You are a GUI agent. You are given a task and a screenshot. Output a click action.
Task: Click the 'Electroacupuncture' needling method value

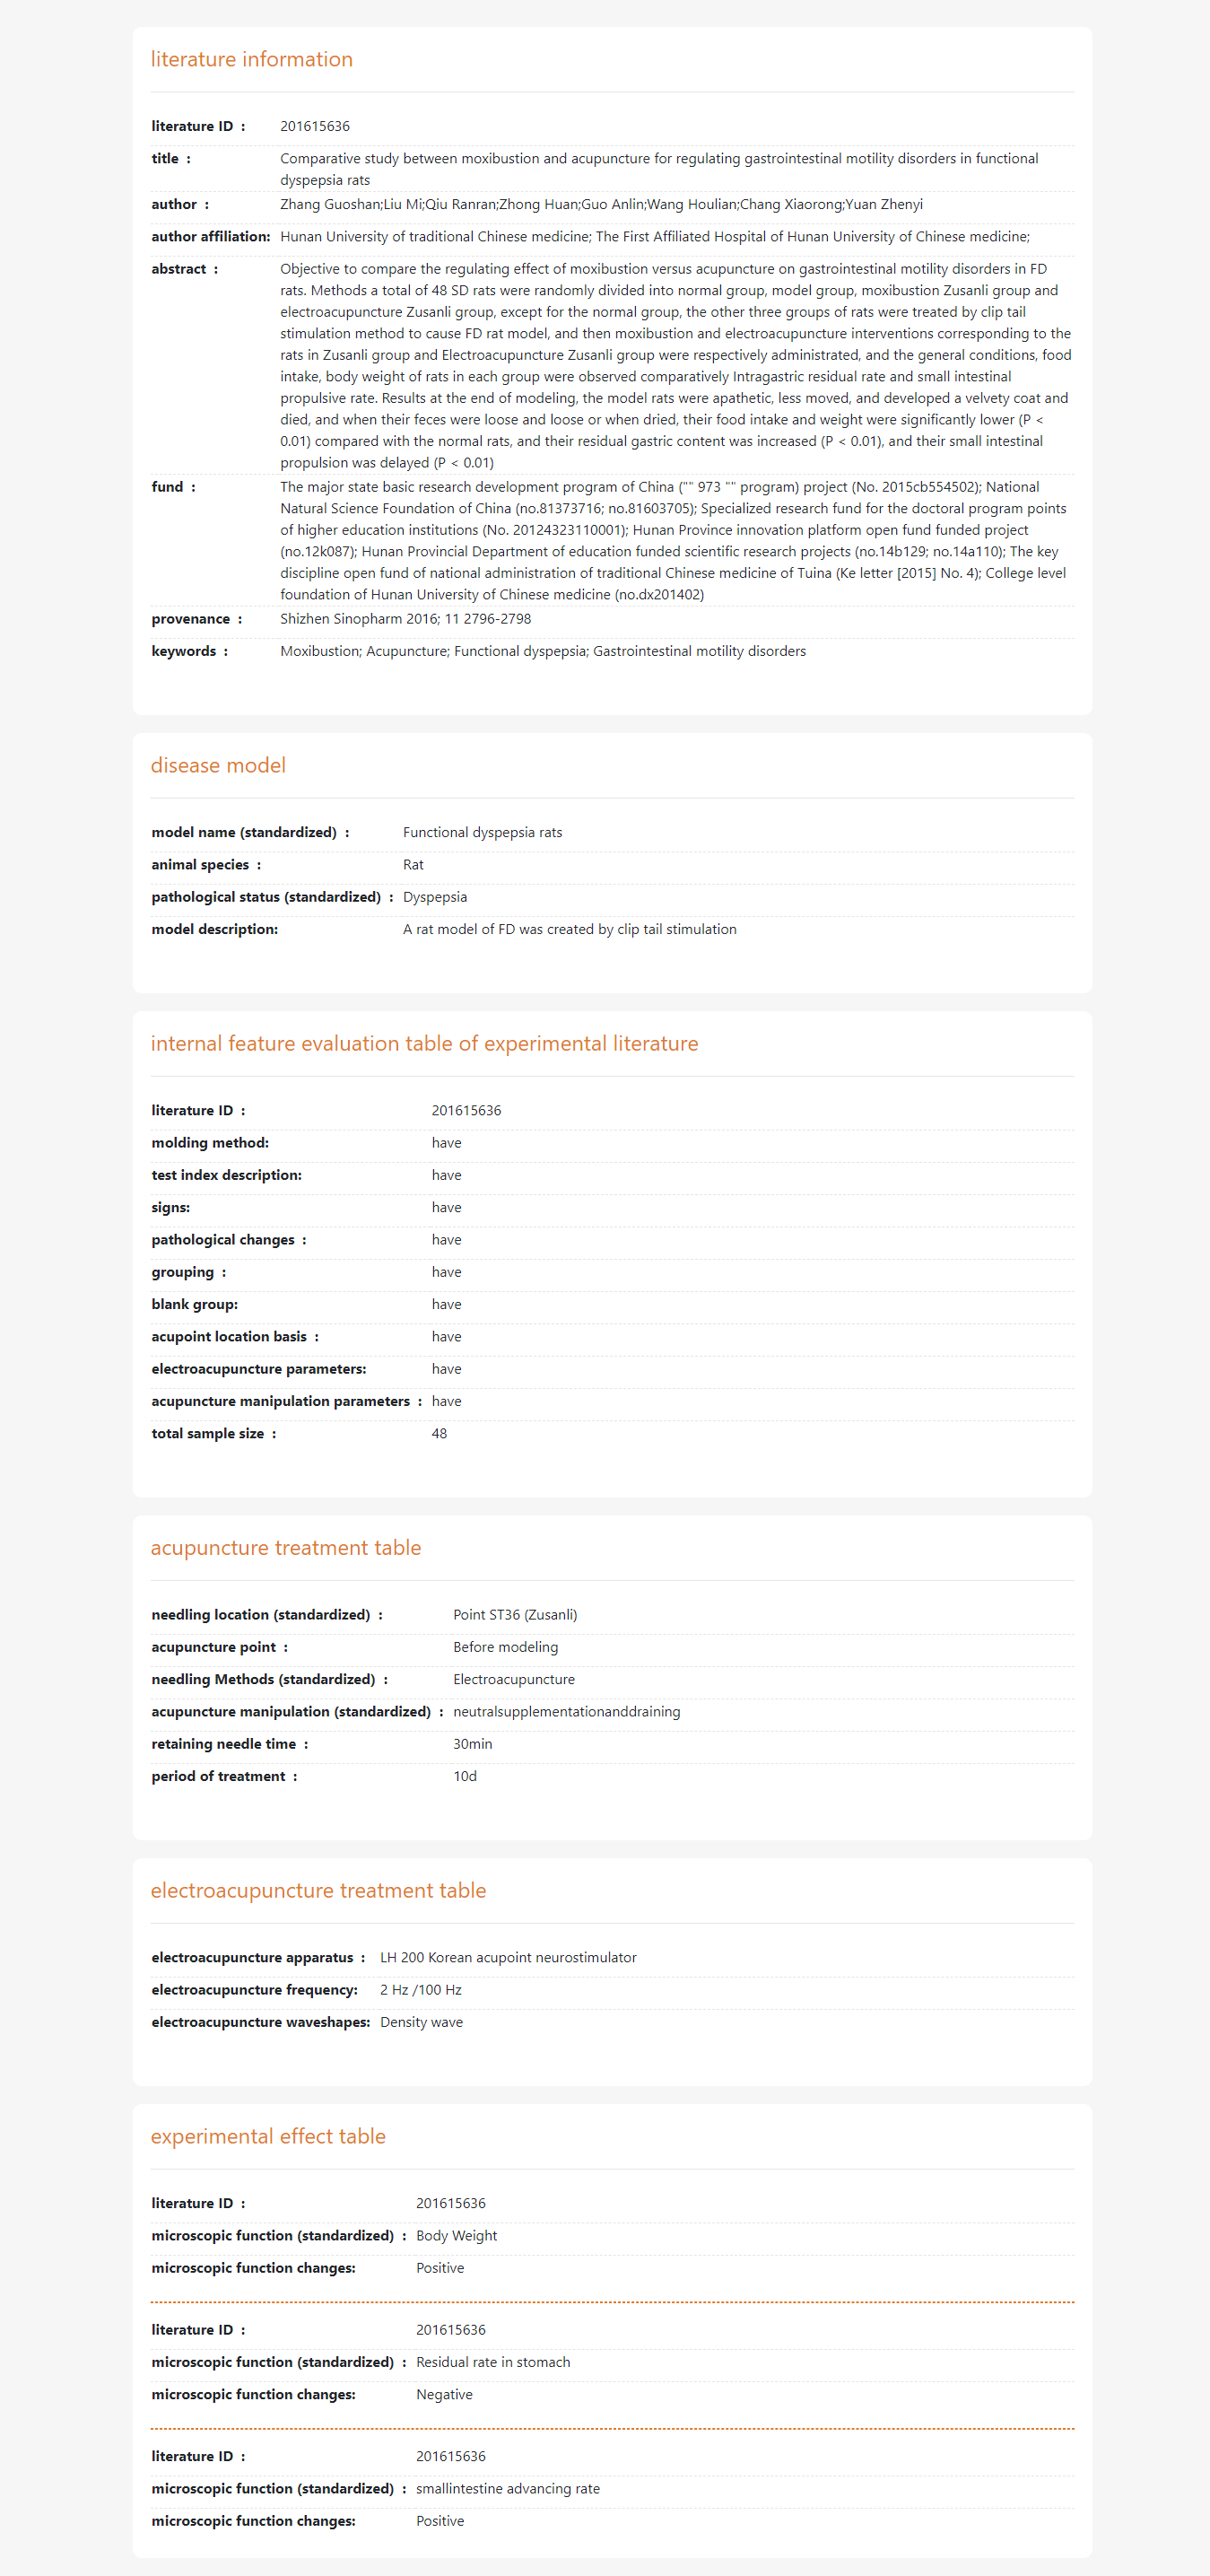pos(513,1679)
